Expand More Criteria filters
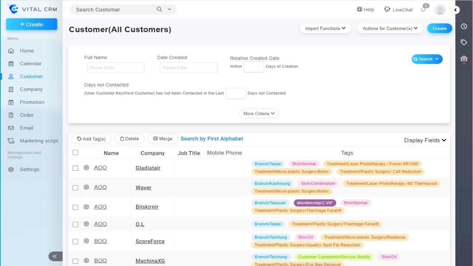473x266 pixels. [259, 113]
